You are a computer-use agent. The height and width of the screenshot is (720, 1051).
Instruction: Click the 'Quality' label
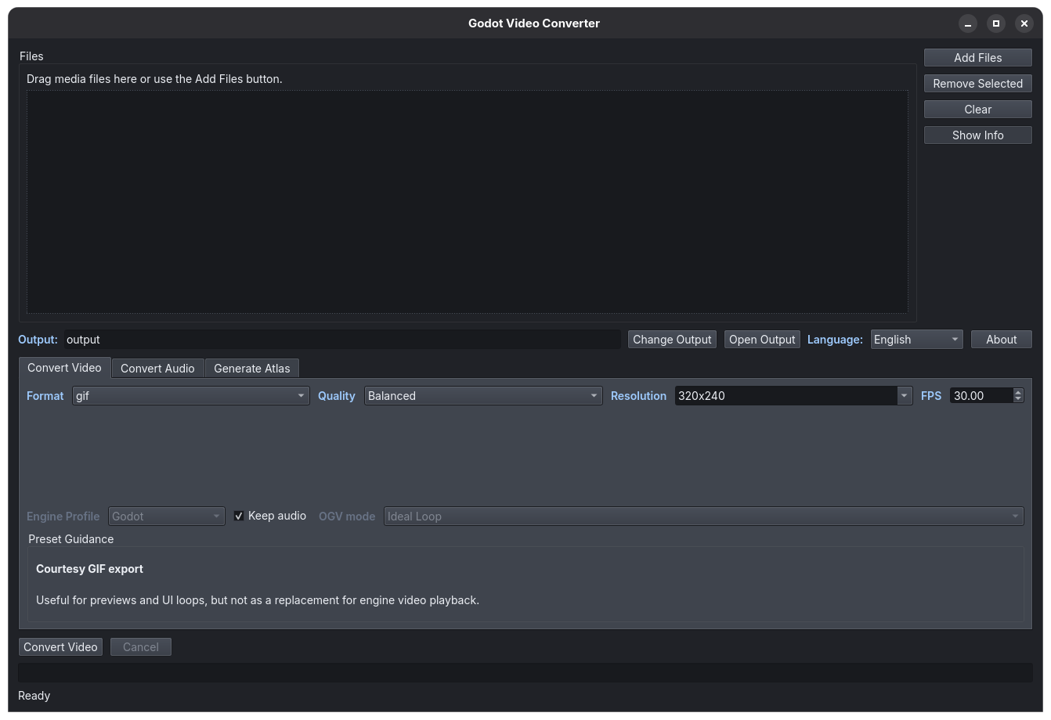click(337, 396)
